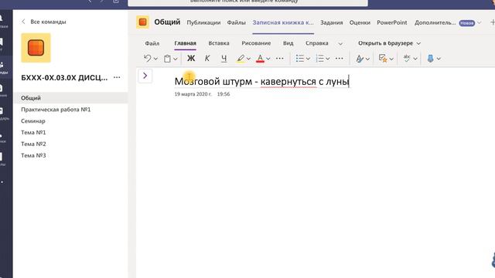Click the Teams search command box
The image size is (495, 278).
(247, 2)
